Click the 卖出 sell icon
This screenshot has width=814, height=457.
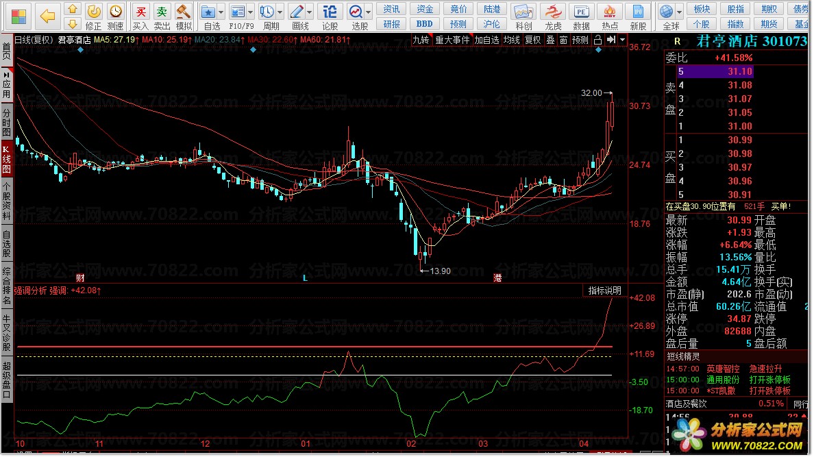coord(162,16)
